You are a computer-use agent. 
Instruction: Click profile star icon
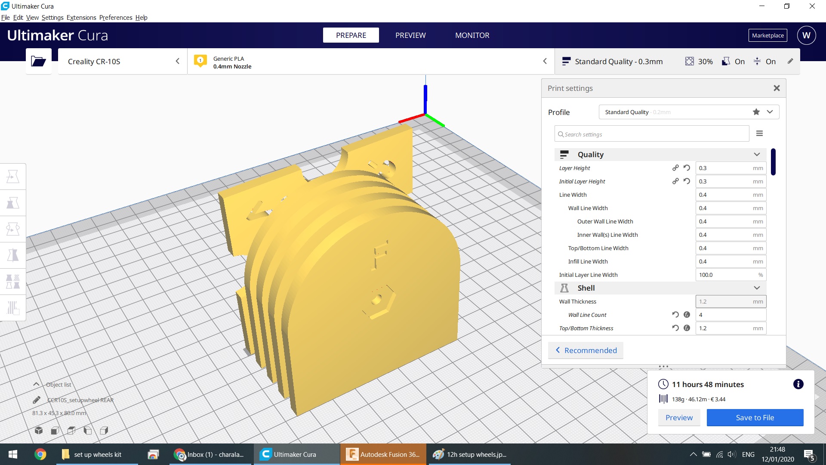[x=756, y=112]
